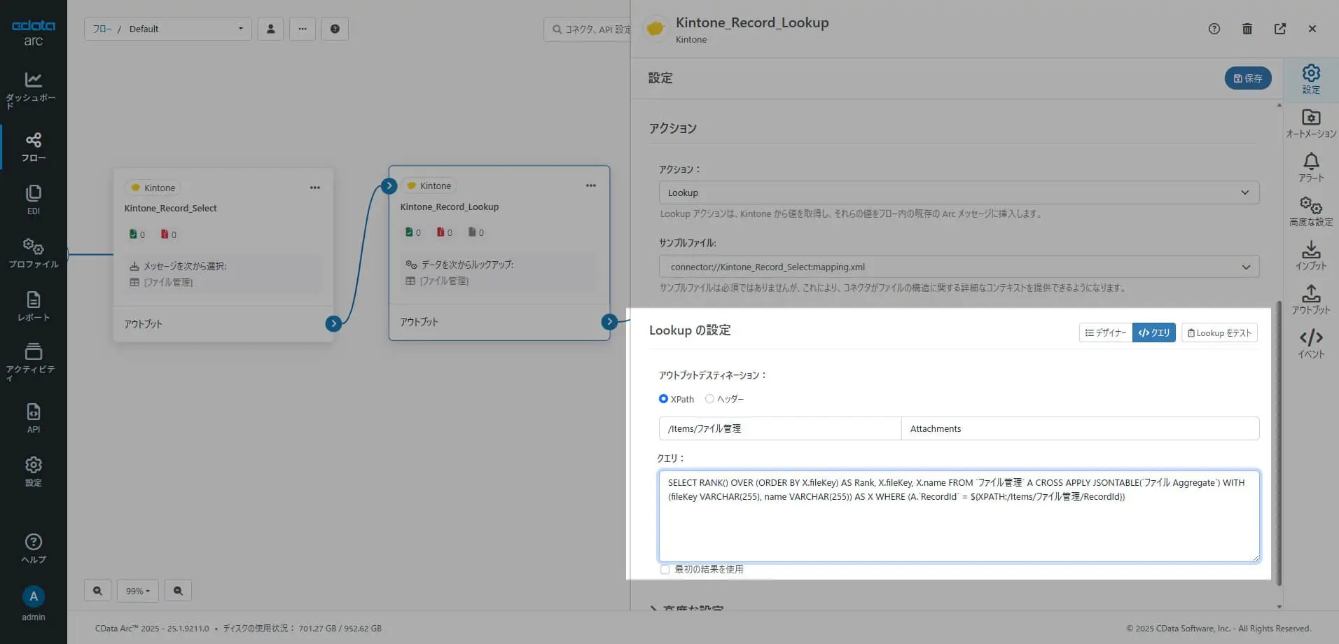Image resolution: width=1339 pixels, height=644 pixels.
Task: Open the 99% zoom level dropdown
Action: tap(138, 591)
